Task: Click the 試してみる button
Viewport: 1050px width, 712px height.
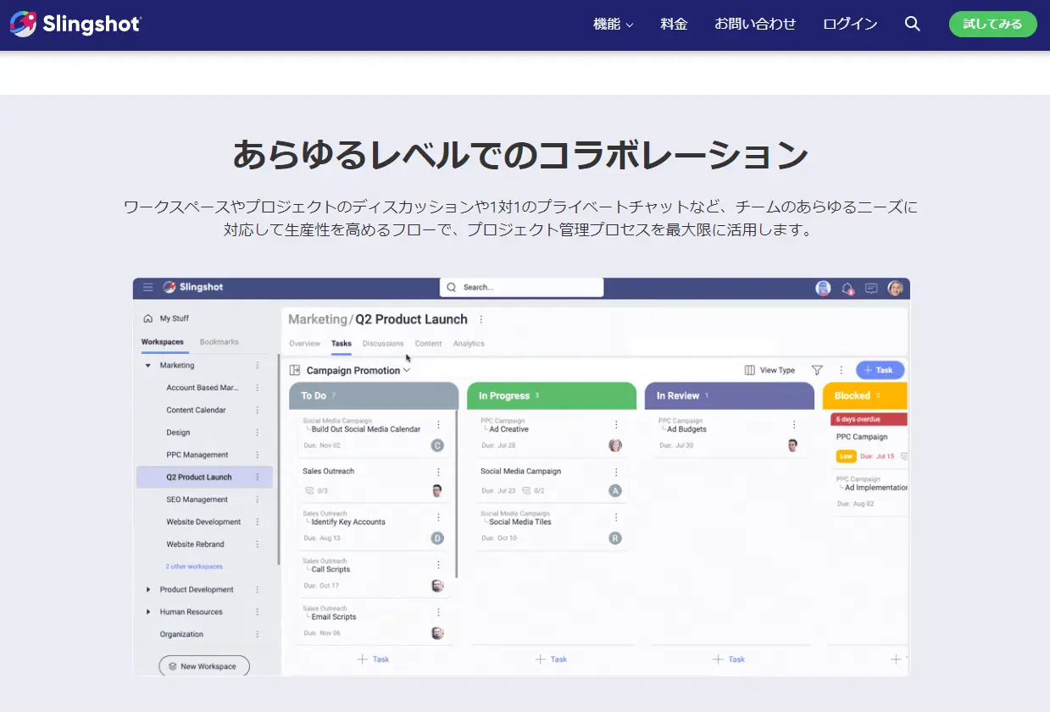Action: click(992, 24)
